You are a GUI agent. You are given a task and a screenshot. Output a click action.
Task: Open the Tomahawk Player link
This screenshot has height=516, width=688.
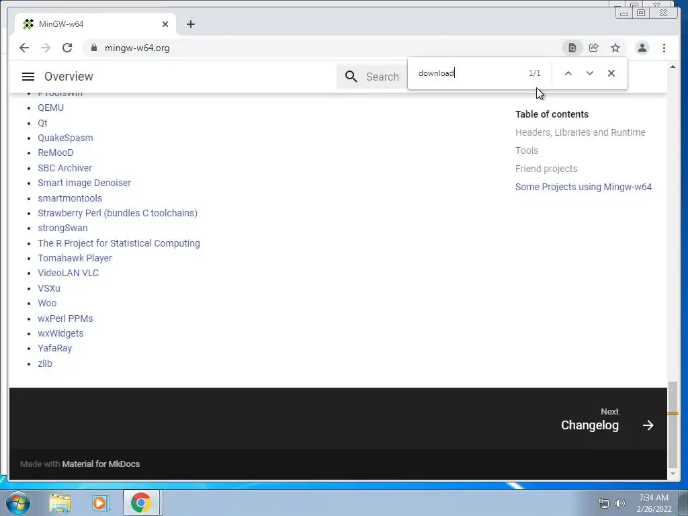(75, 258)
